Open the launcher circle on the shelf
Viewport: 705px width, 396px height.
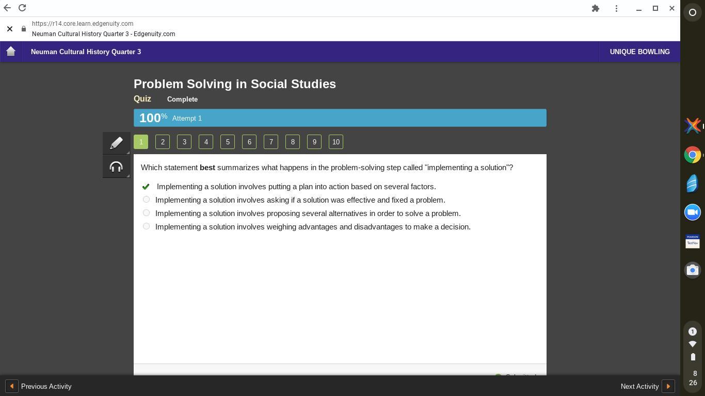(693, 12)
